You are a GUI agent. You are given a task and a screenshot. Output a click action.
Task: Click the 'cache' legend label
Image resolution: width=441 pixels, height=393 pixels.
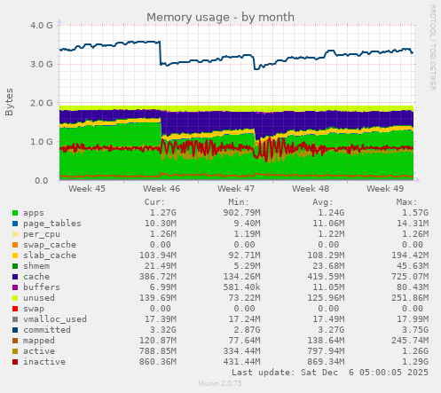[36, 277]
